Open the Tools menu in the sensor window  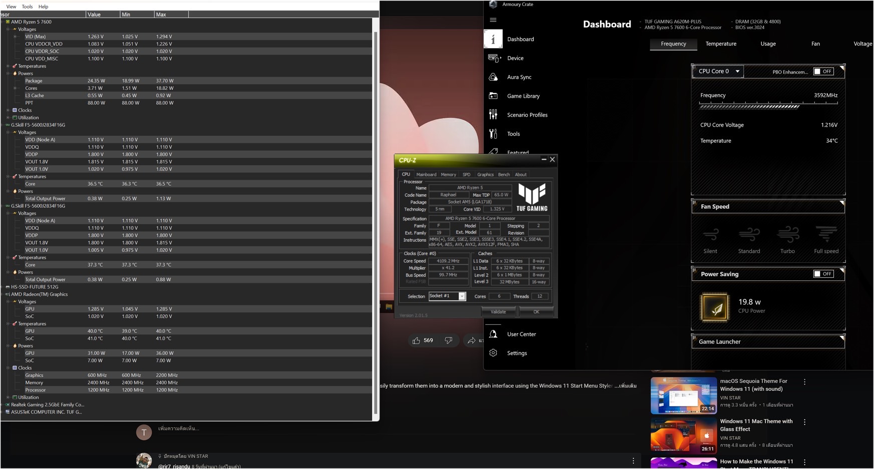(27, 7)
